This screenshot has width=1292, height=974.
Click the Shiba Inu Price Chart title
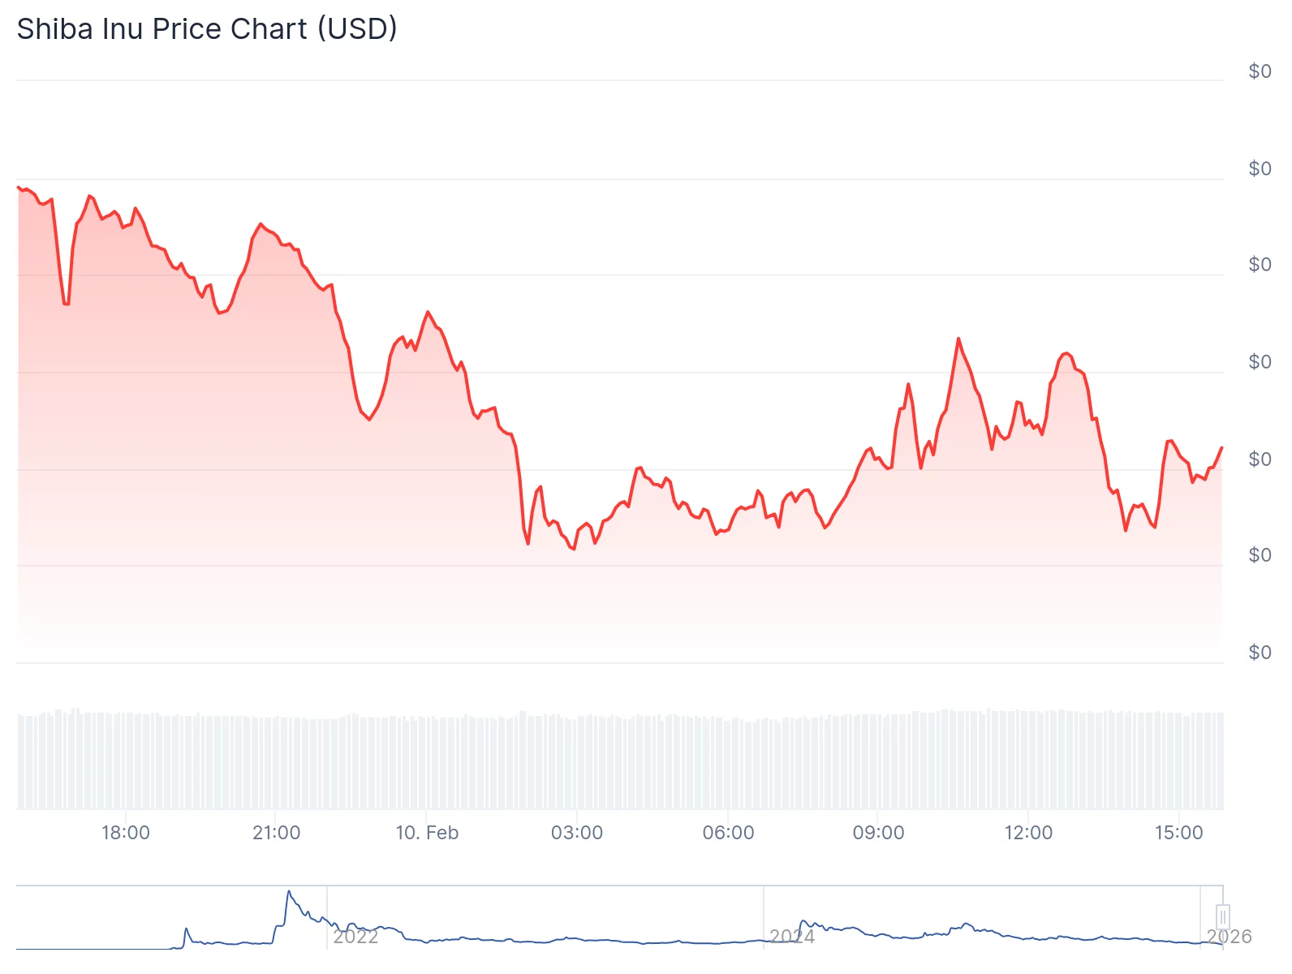207,28
